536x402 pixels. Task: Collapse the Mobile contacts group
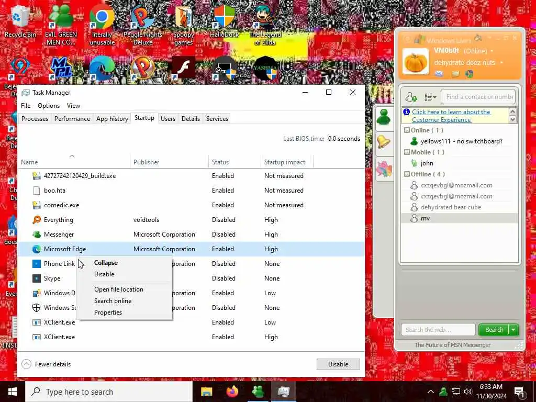point(407,152)
